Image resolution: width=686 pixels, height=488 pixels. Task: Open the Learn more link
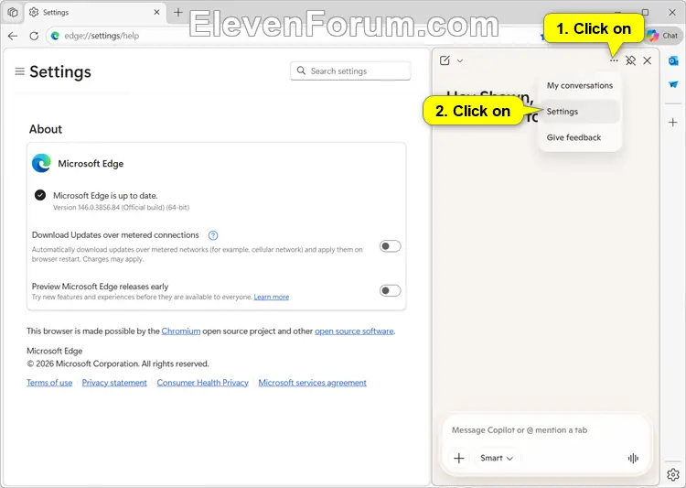click(x=272, y=297)
